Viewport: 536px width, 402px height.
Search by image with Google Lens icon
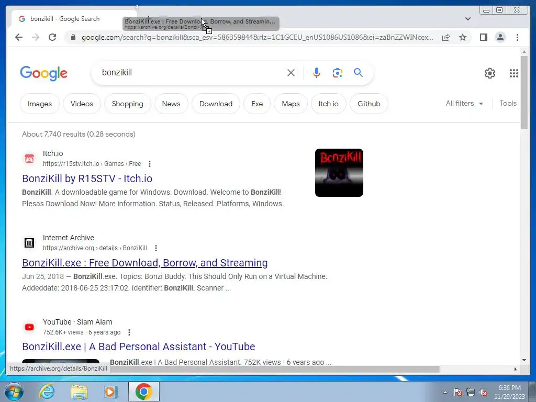point(338,73)
